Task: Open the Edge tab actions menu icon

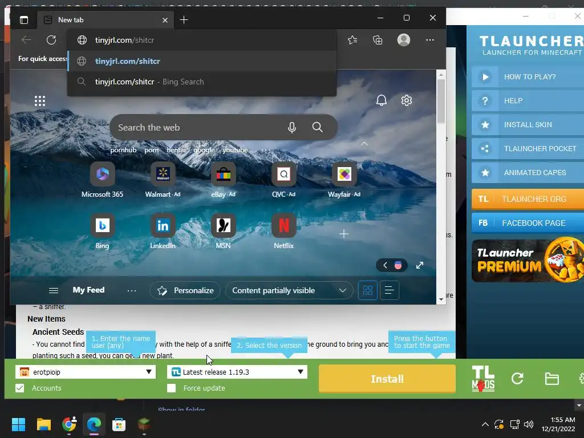Action: point(24,20)
